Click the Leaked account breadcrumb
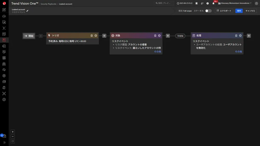Screen dimensions: 260x146 66,4
